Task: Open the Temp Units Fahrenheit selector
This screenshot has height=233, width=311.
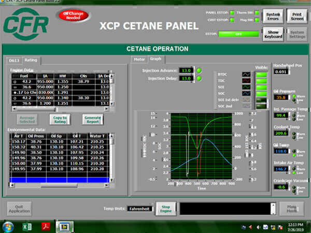Action: (x=139, y=209)
